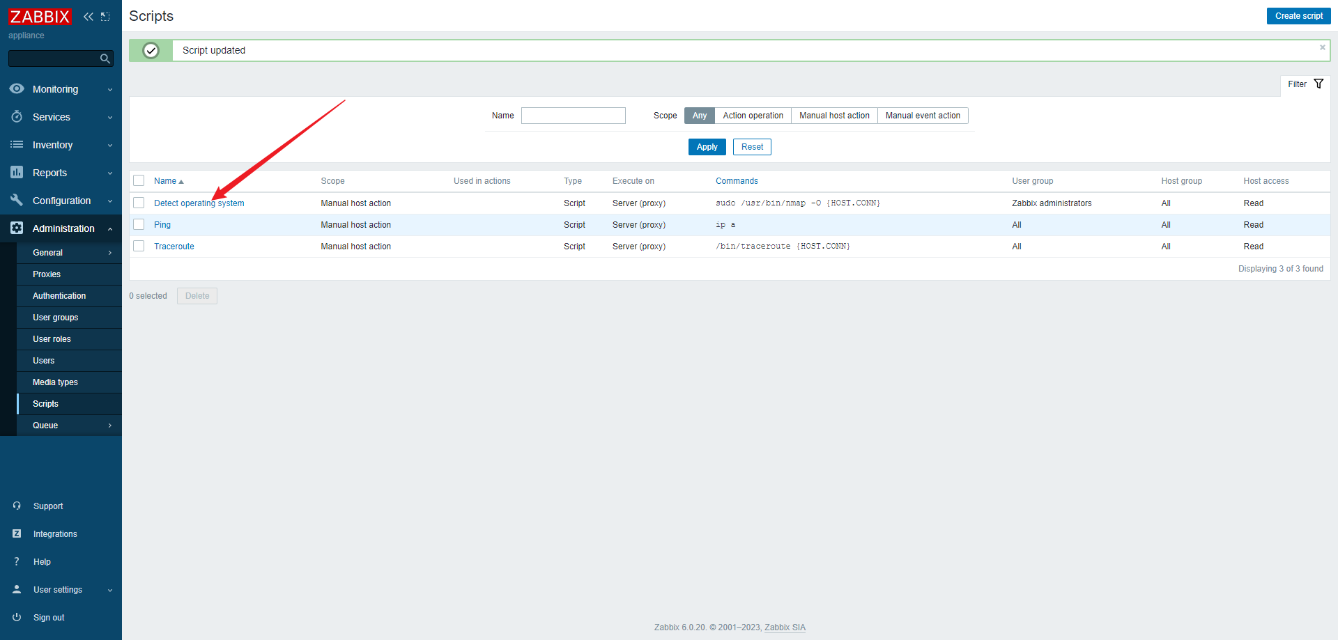The image size is (1338, 640).
Task: Expand the User settings chevron
Action: coord(110,590)
